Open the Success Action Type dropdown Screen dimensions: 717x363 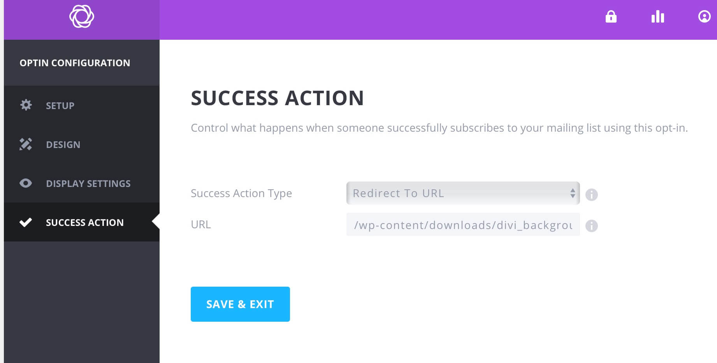coord(463,193)
